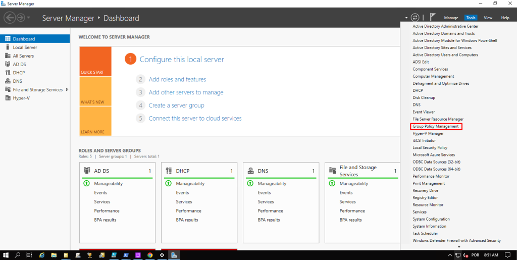Open the Manage menu
Screen dimensions: 517x260
pyautogui.click(x=451, y=18)
